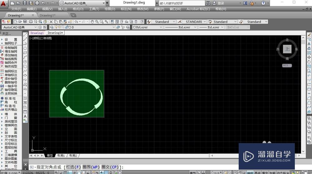Click the Plot printer icon
312x174 pixels.
[31, 22]
